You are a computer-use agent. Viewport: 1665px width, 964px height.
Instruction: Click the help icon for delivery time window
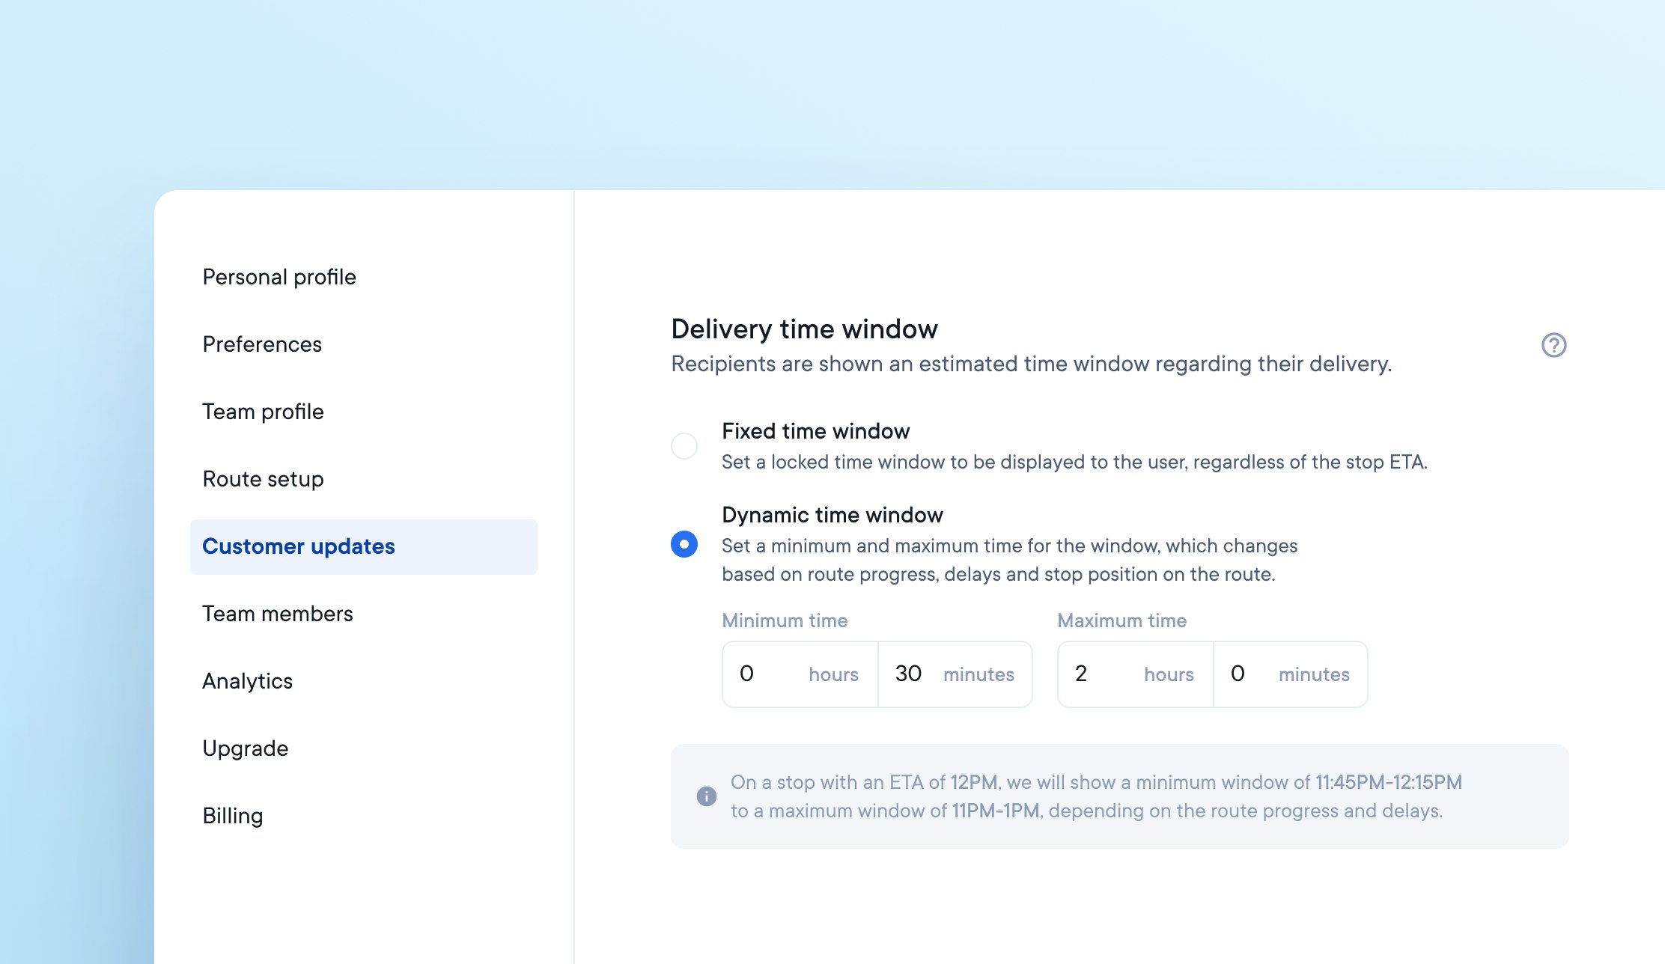click(1553, 344)
